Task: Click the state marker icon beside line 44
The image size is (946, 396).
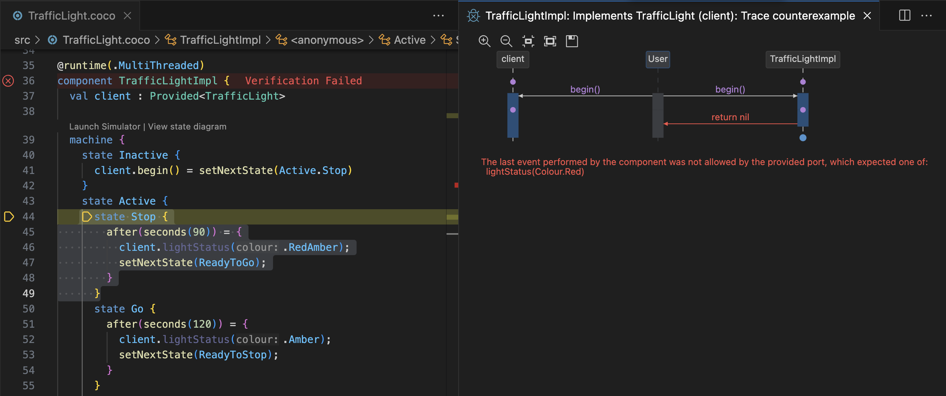Action: [x=9, y=217]
